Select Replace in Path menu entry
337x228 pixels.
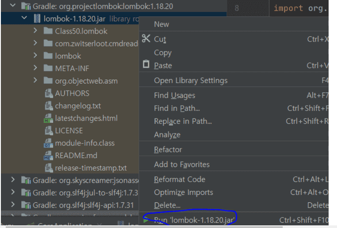point(234,122)
